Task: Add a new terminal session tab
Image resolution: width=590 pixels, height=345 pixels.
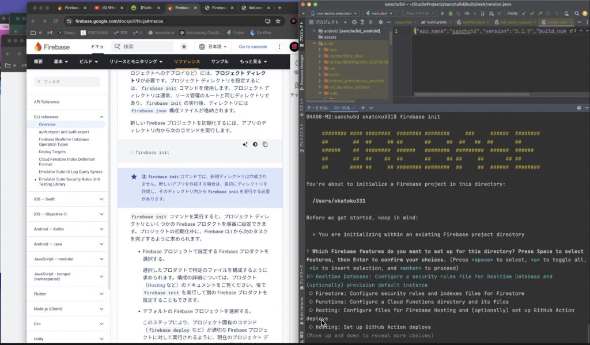Action: click(x=362, y=108)
